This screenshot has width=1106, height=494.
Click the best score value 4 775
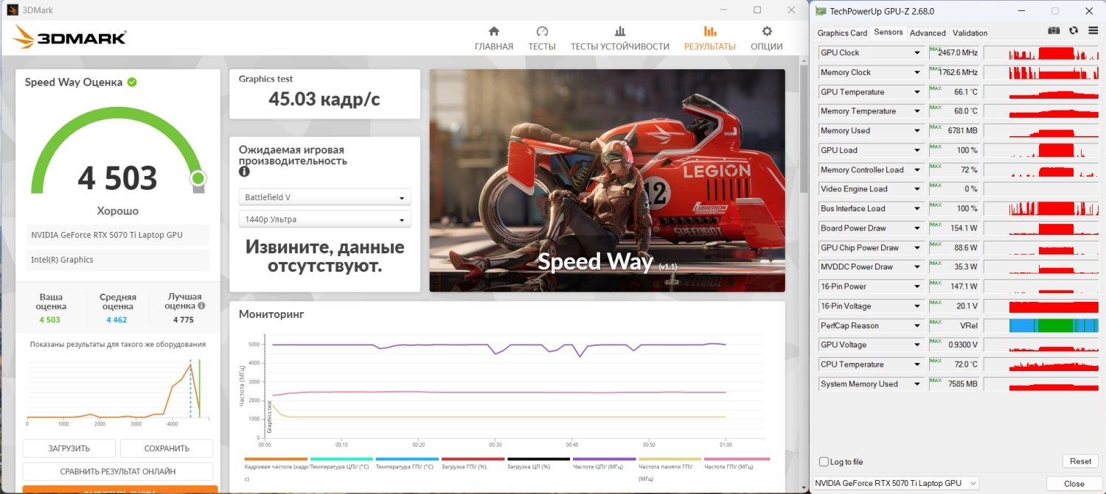pyautogui.click(x=184, y=320)
